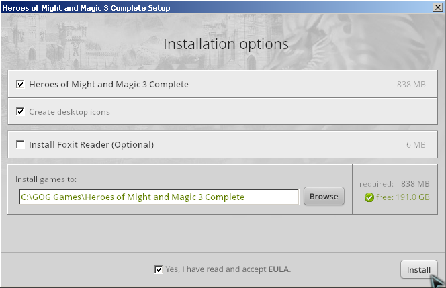Click the 'required: 838 MB' text
Screen dimensions: 446x288
coord(394,184)
